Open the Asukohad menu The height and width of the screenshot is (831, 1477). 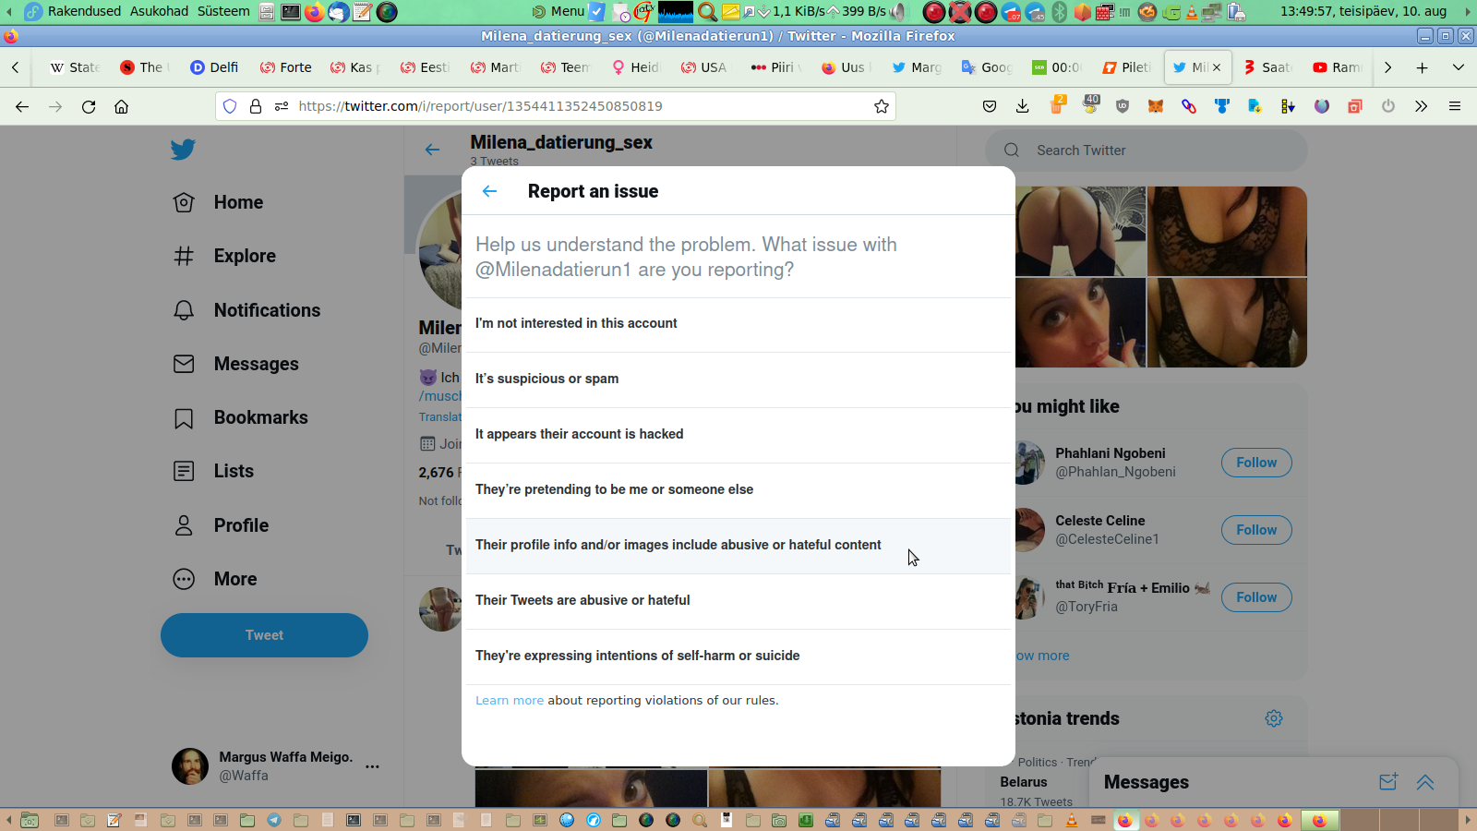(159, 11)
